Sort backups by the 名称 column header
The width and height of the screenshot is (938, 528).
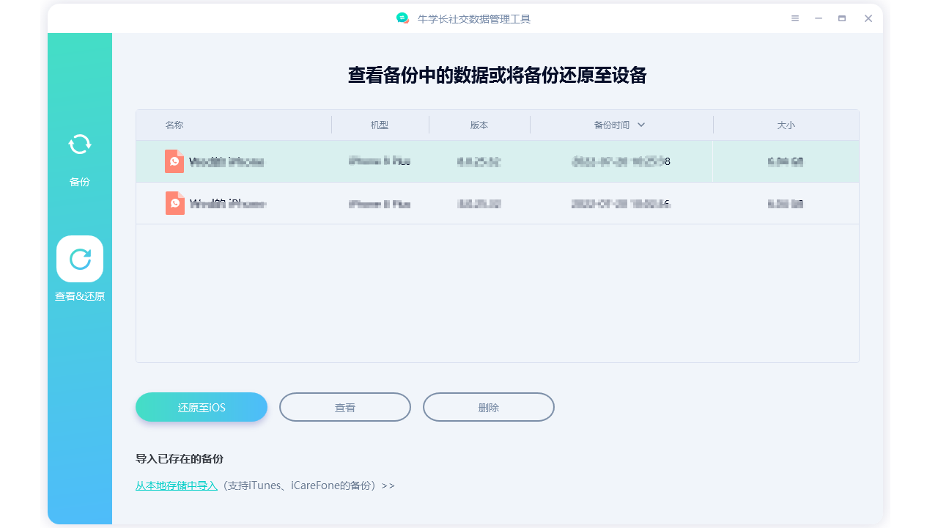point(175,125)
